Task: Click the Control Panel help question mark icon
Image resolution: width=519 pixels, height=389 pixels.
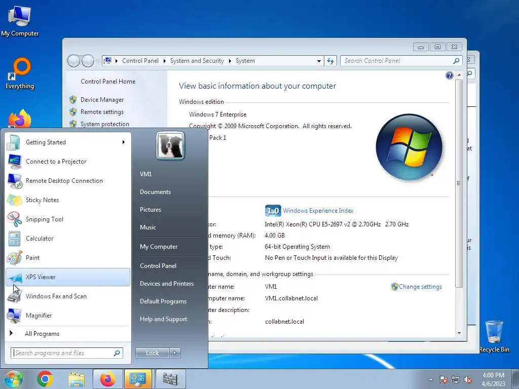Action: point(450,76)
